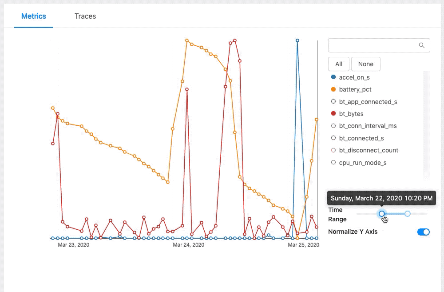Screen dimensions: 444x292
Task: Click the right Time Range slider handle
Action: click(408, 214)
